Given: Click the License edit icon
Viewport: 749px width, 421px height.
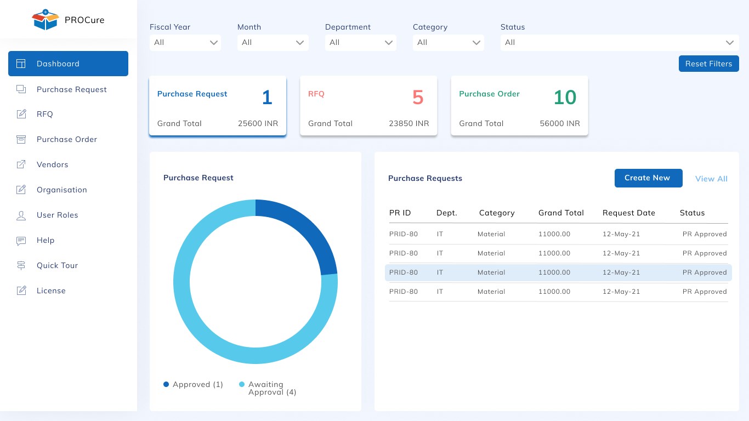Looking at the screenshot, I should (x=21, y=291).
